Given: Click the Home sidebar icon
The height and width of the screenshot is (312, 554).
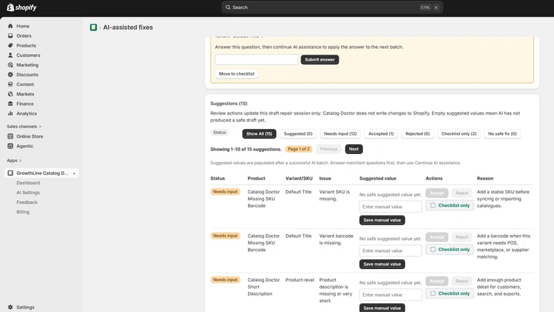Looking at the screenshot, I should (10, 26).
